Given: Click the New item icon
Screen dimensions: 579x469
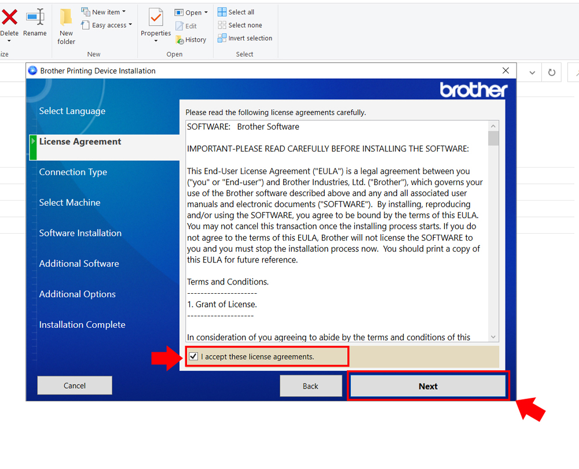Looking at the screenshot, I should pyautogui.click(x=86, y=12).
